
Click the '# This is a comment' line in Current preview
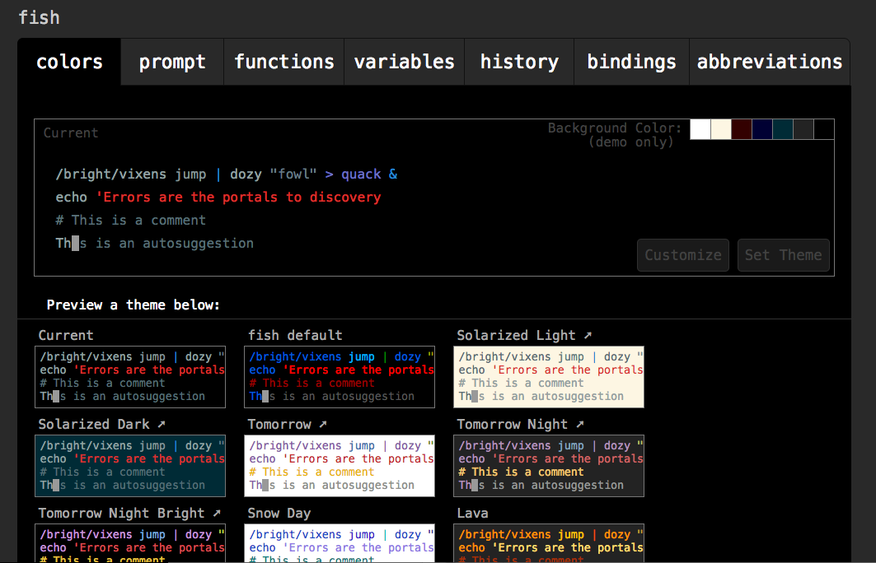click(131, 221)
